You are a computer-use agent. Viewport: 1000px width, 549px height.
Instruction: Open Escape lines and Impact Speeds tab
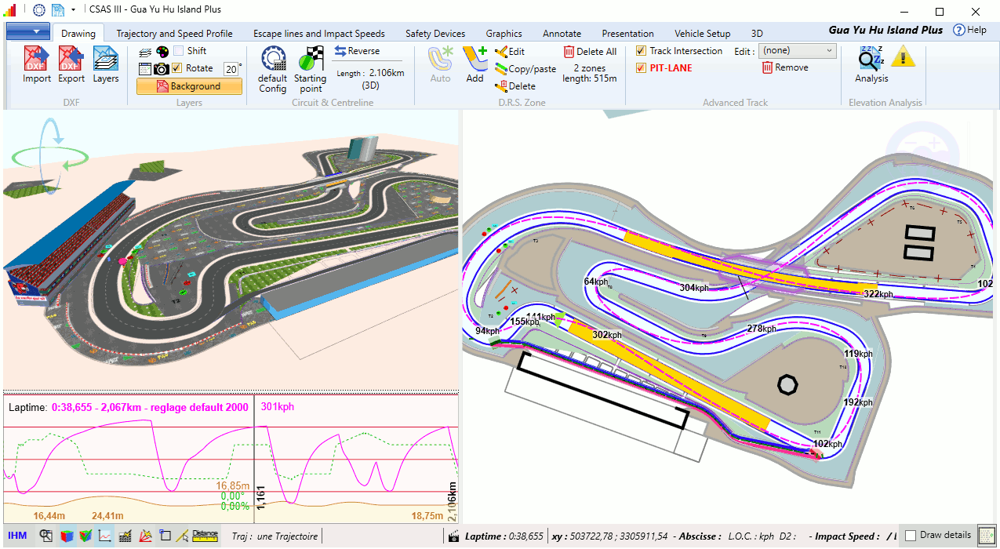[319, 34]
